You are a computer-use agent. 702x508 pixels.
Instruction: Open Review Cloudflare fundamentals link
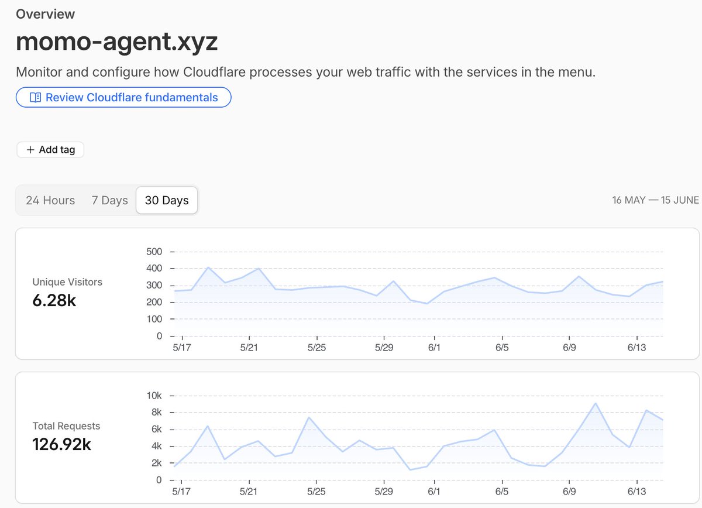click(123, 97)
